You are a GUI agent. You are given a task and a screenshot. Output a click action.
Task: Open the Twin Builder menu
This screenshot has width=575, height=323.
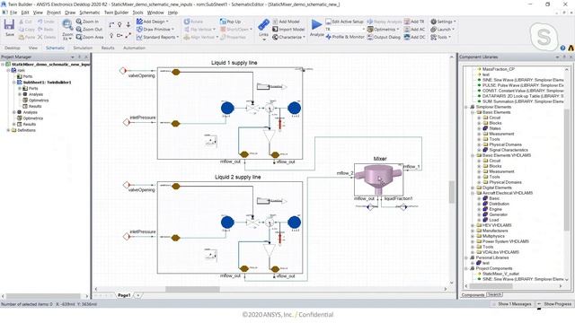[116, 13]
